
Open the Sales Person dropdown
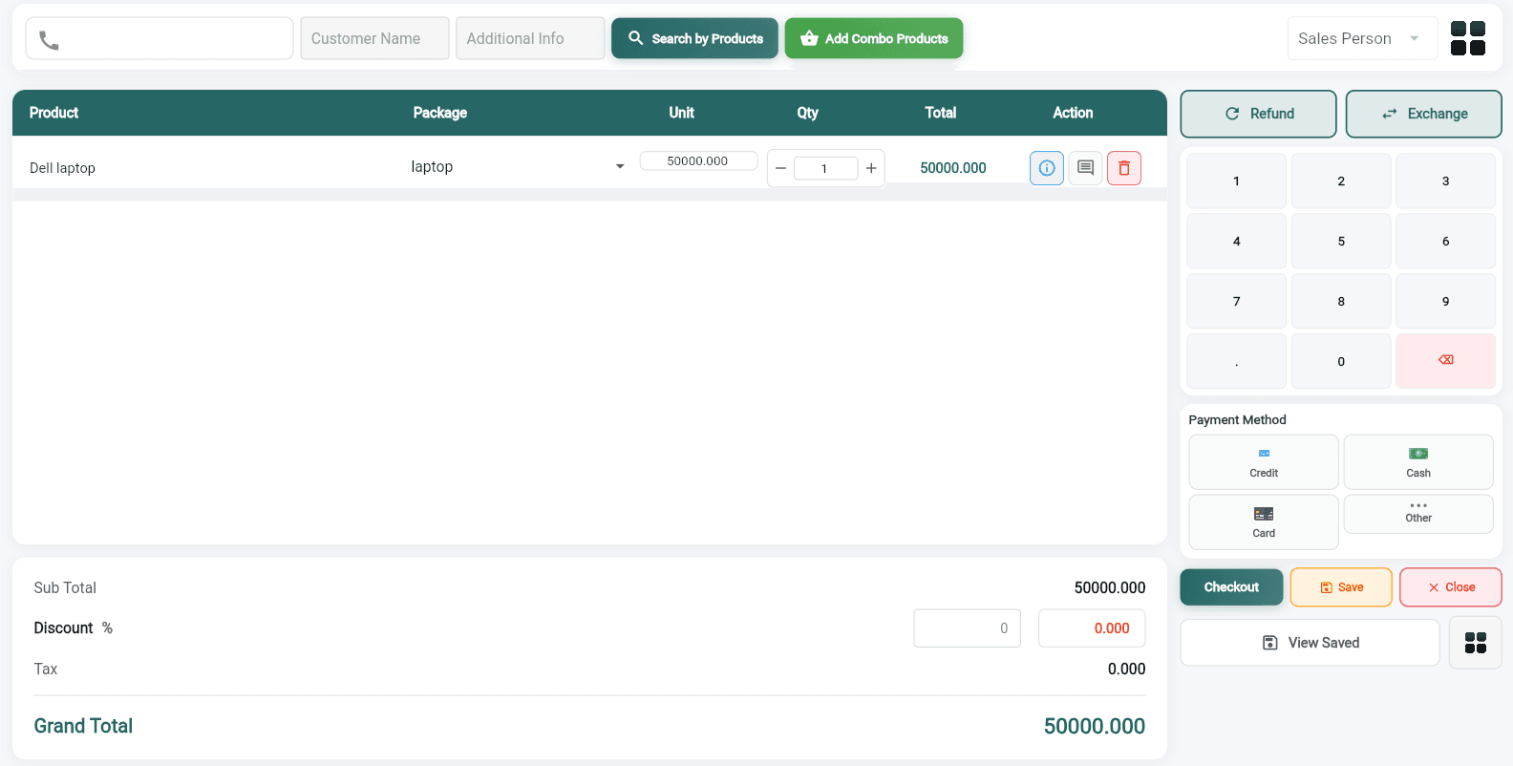click(1362, 38)
